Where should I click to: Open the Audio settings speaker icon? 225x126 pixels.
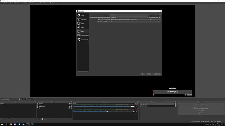[79, 27]
